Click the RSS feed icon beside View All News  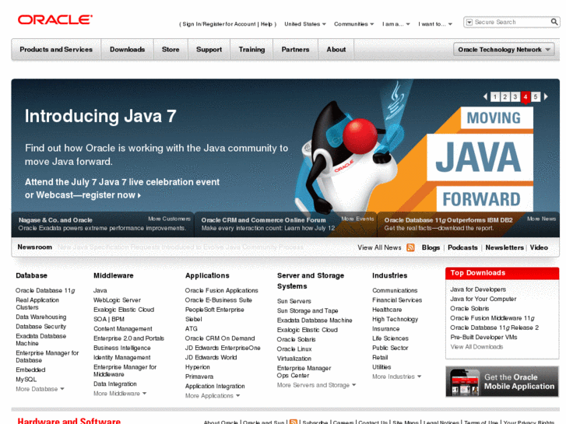click(410, 247)
